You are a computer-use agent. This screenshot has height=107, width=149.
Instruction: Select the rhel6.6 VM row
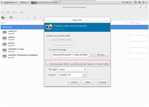point(74,44)
